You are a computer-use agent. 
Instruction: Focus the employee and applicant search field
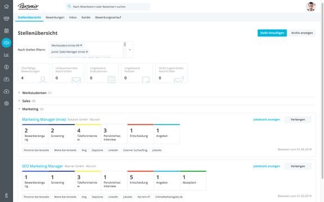[108, 7]
